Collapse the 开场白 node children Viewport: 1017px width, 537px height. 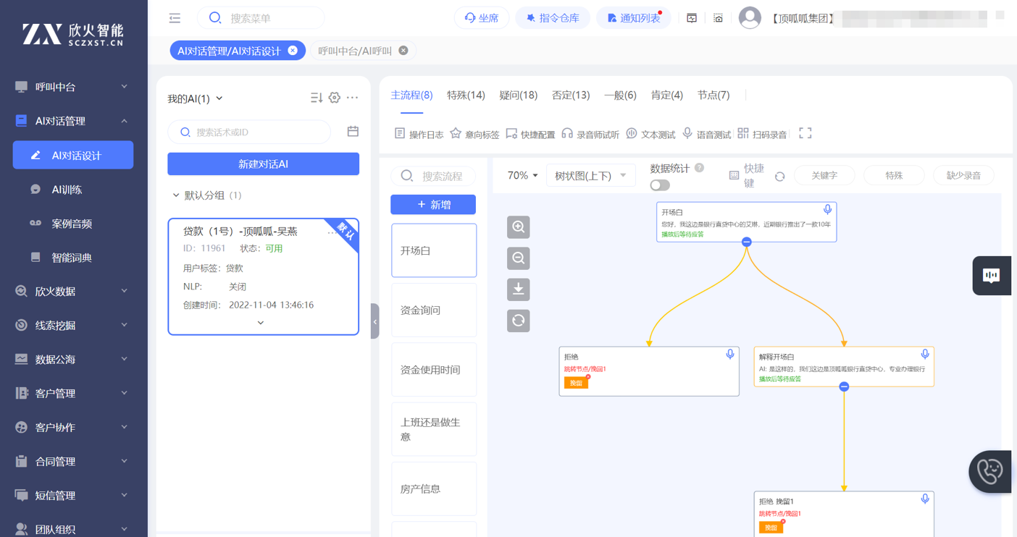(x=746, y=242)
